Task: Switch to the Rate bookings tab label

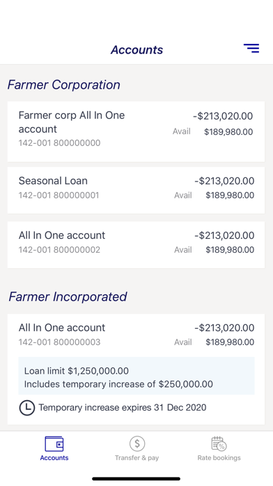Action: (219, 458)
